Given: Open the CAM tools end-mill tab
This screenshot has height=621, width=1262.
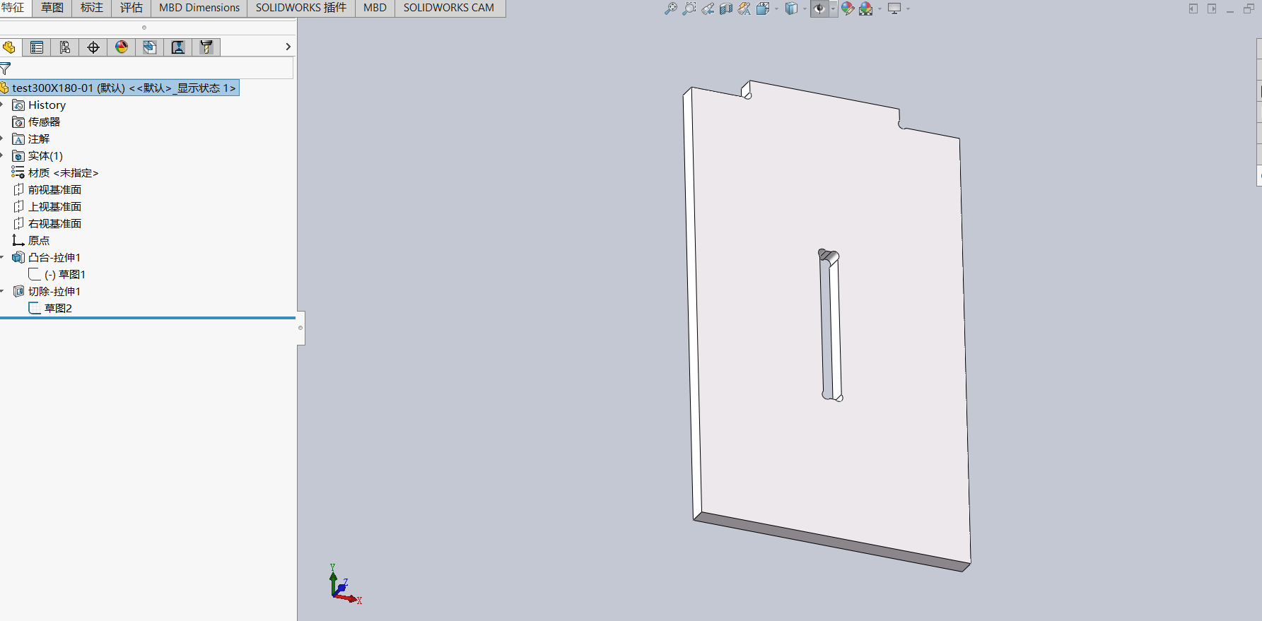Looking at the screenshot, I should 206,47.
